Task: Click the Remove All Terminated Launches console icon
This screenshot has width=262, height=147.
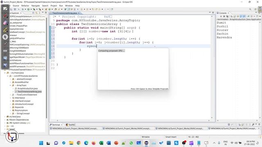Action: [227, 16]
